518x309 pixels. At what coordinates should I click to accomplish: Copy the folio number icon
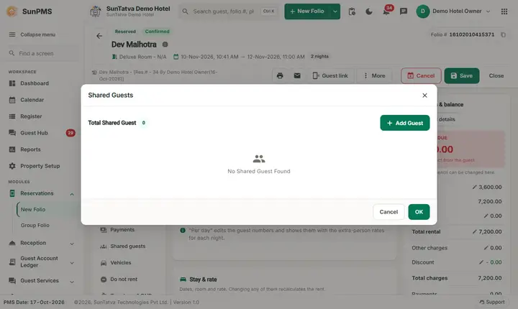click(503, 34)
